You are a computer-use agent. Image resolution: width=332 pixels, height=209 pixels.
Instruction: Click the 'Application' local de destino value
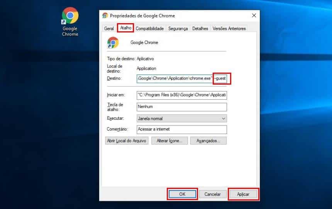146,68
